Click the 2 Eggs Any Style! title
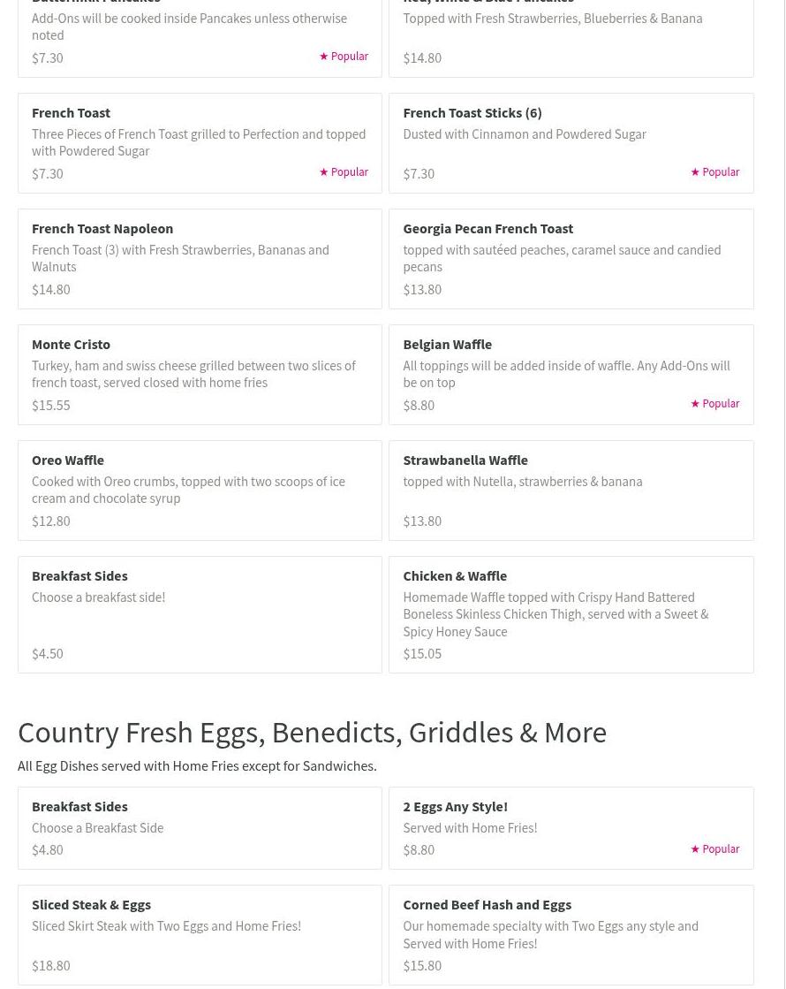This screenshot has height=989, width=786. coord(455,807)
